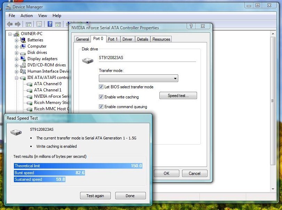Open the Transfer mode dropdown
Viewport: 282px width, 210px height.
(x=139, y=78)
